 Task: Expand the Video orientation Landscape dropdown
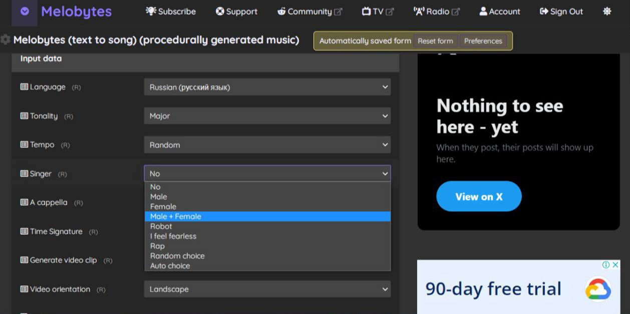[267, 289]
